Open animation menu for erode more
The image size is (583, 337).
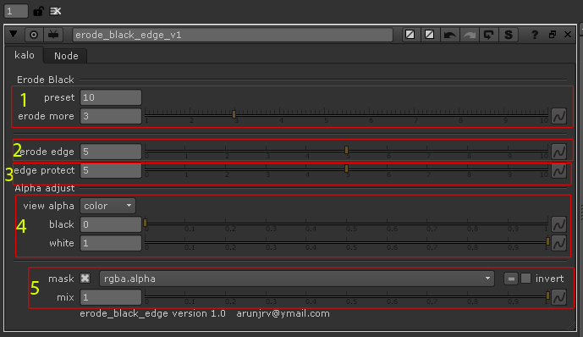(558, 116)
